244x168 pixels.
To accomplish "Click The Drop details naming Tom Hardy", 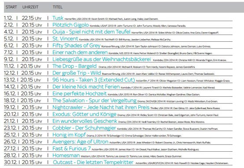I will click(x=147, y=67).
